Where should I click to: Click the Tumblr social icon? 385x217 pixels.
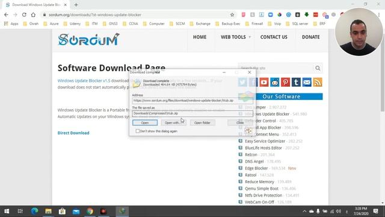click(x=296, y=82)
